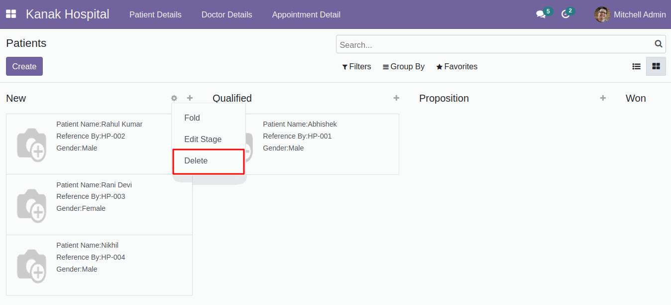This screenshot has width=671, height=305.
Task: Click the Patients breadcrumb heading
Action: [x=26, y=43]
